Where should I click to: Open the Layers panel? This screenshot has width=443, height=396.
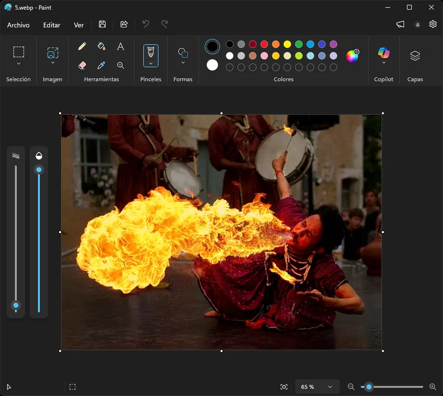[415, 56]
